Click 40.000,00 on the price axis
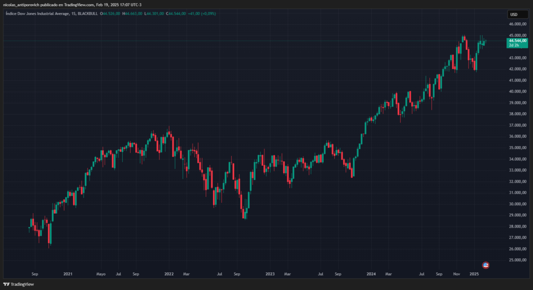The image size is (533, 290). pyautogui.click(x=518, y=91)
